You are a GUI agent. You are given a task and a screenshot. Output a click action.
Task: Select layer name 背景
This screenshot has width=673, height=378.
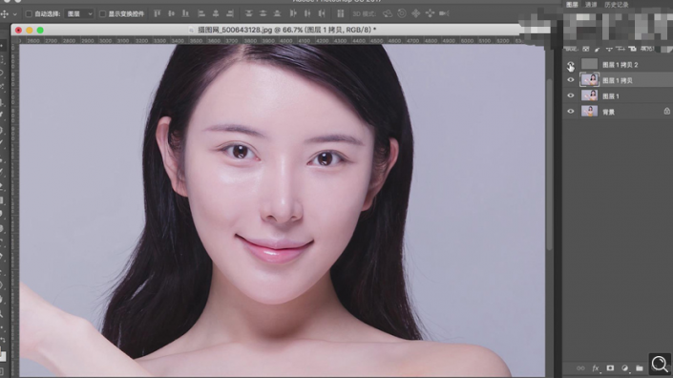click(609, 112)
